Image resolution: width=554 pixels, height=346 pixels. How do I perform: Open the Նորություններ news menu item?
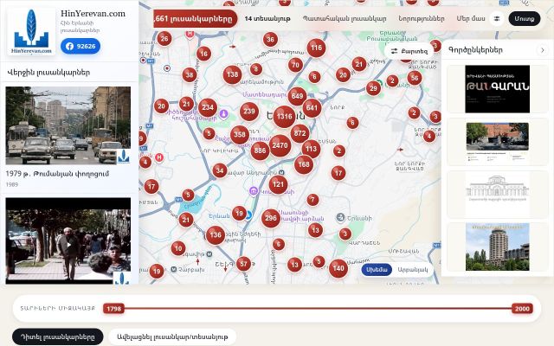click(422, 19)
